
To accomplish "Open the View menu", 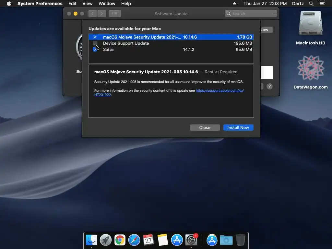I will click(88, 4).
